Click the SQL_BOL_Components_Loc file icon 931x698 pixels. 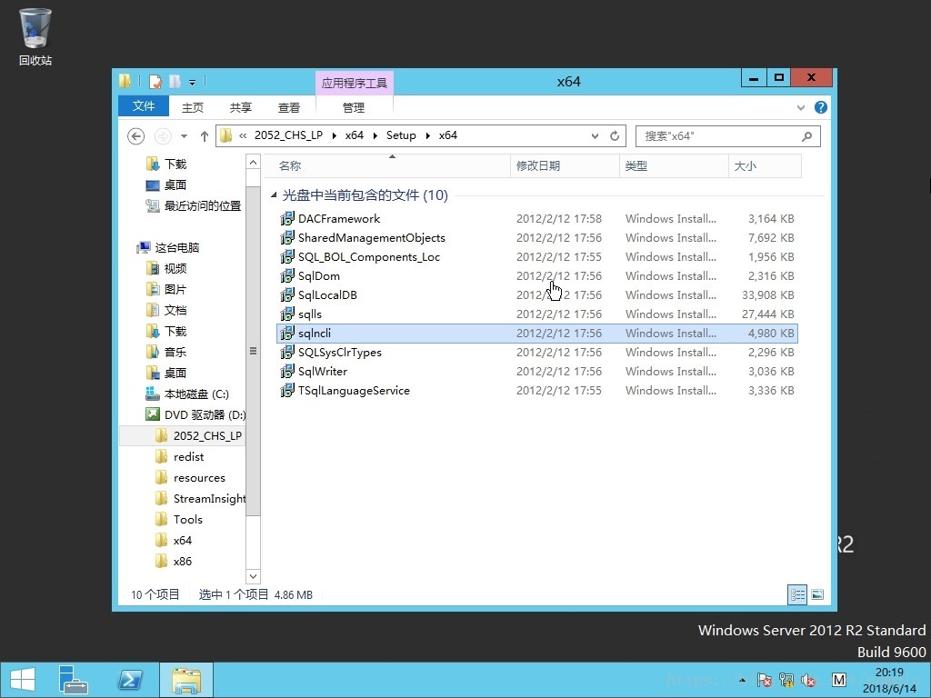coord(287,257)
